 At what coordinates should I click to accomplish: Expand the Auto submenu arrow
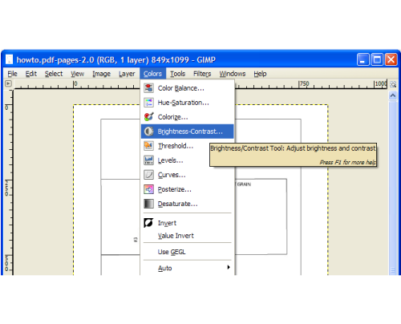tap(229, 267)
